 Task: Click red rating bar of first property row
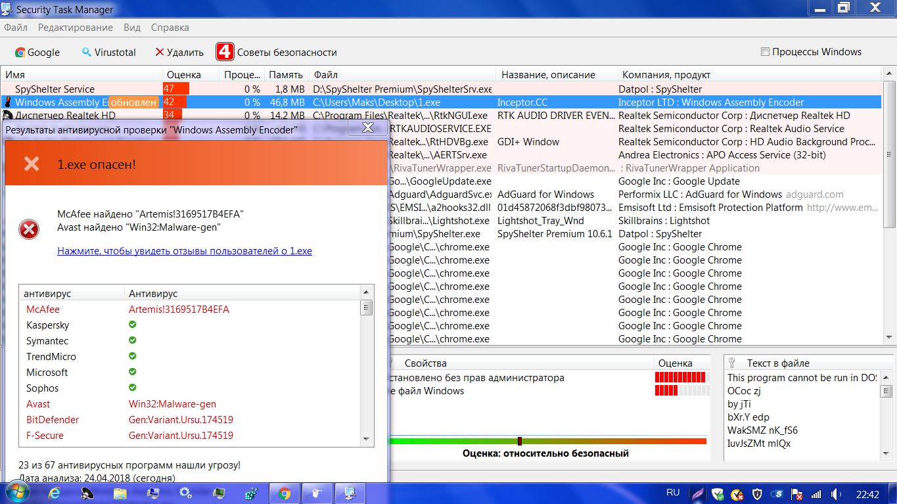click(x=681, y=378)
